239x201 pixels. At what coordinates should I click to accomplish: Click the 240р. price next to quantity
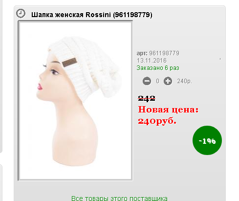185,81
